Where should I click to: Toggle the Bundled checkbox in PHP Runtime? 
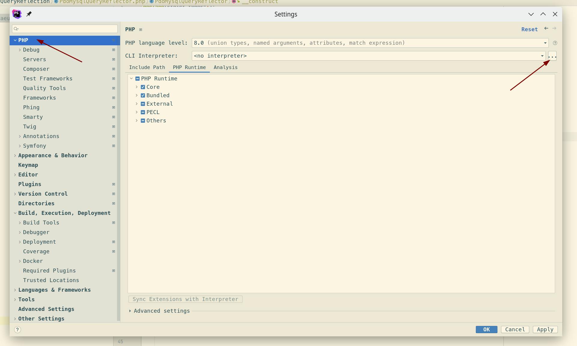143,95
